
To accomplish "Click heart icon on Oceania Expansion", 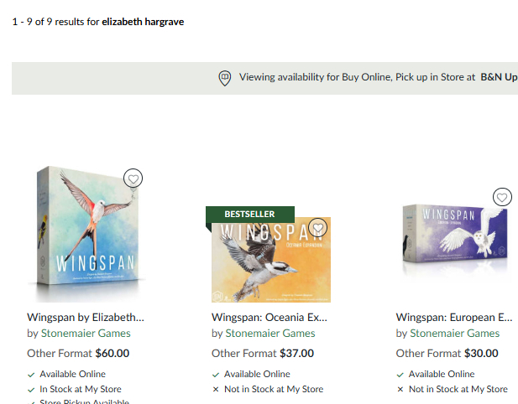I will [318, 227].
